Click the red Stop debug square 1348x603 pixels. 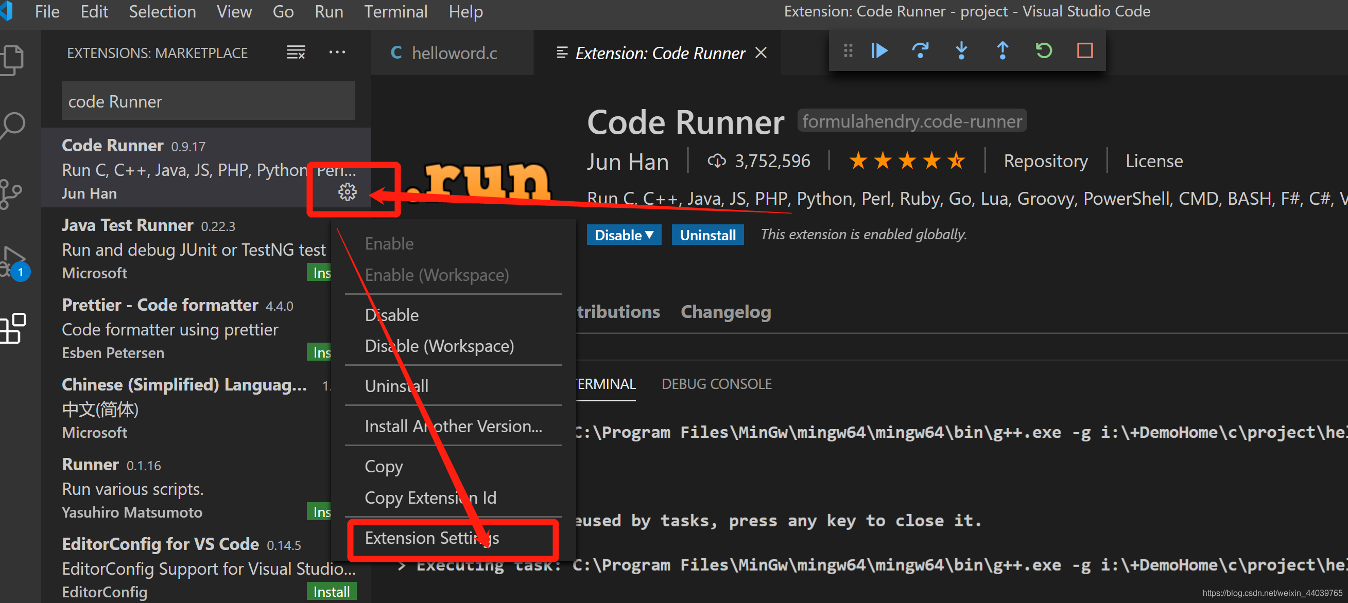[1085, 51]
